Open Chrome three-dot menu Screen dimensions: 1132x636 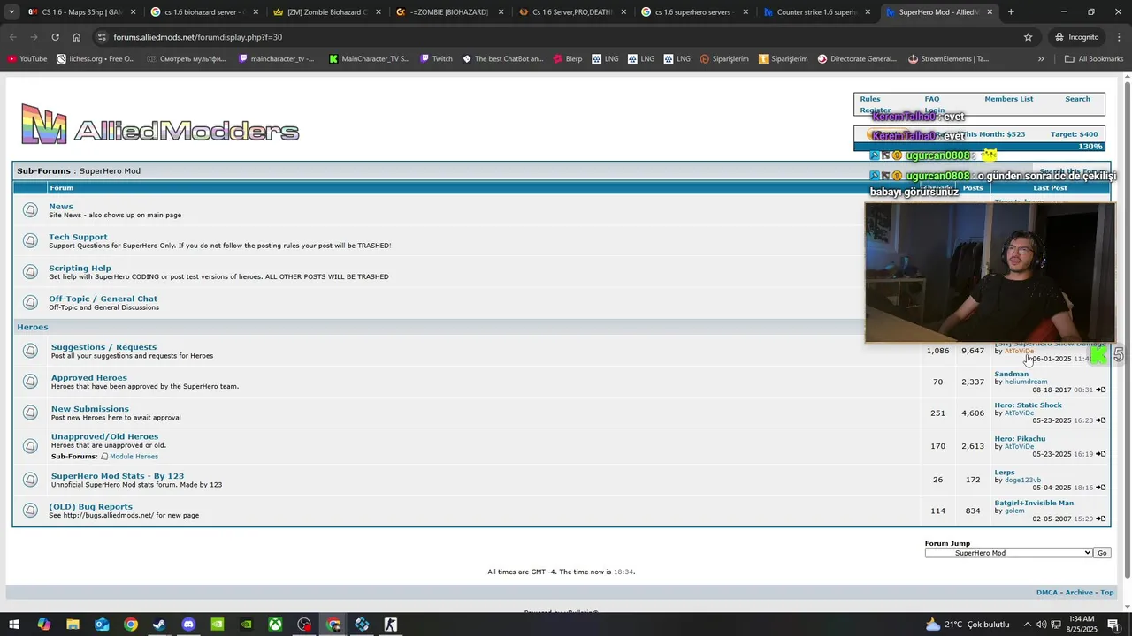[x=1120, y=37]
